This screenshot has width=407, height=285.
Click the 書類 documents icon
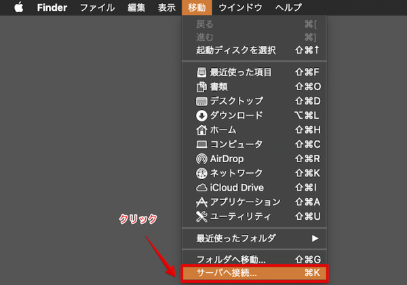[x=201, y=87]
